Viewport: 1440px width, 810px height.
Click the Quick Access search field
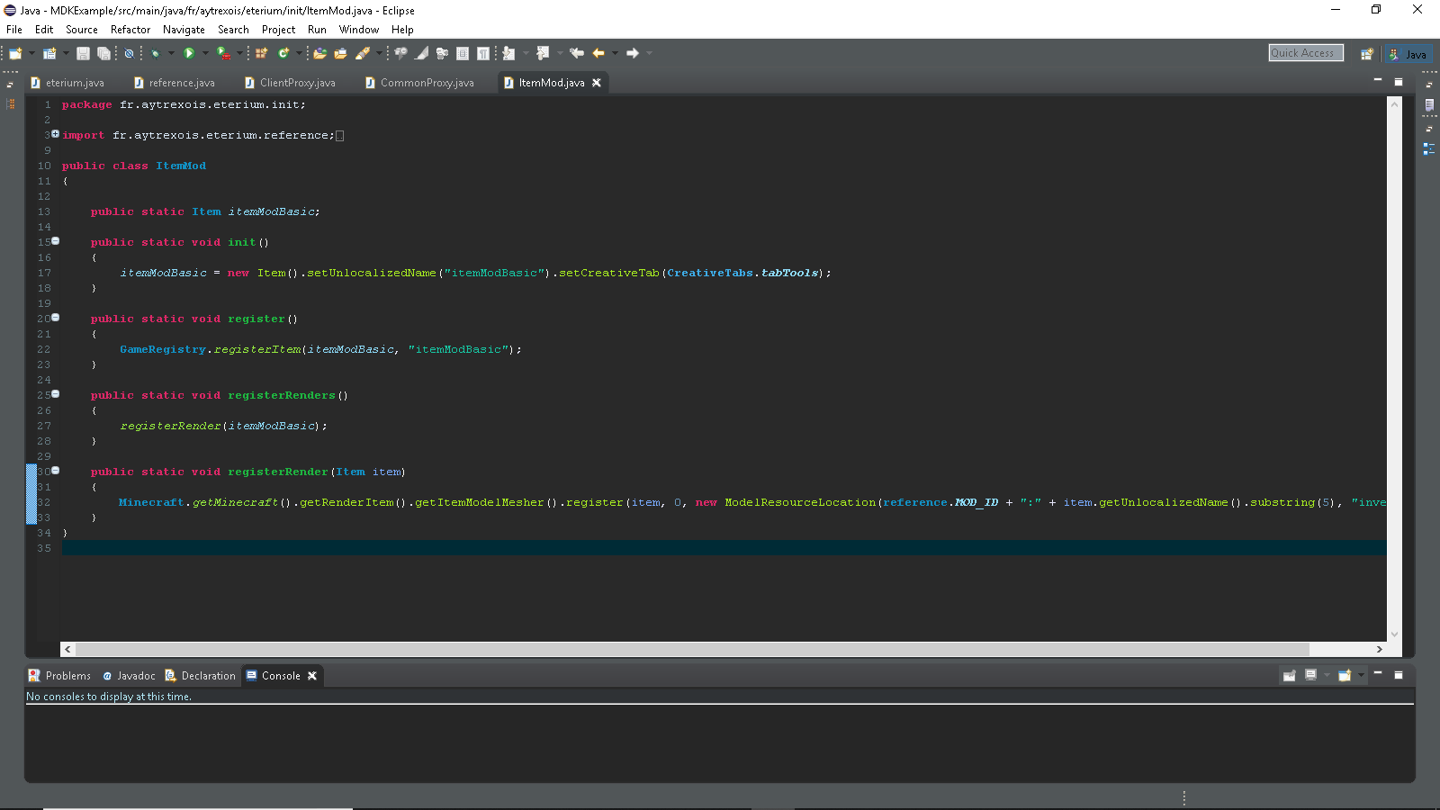(1305, 53)
